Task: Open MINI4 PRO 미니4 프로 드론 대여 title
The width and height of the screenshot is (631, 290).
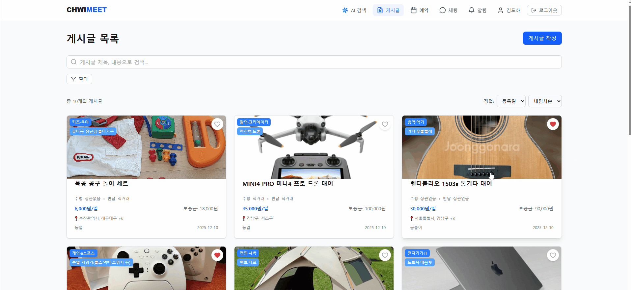Action: pos(288,184)
